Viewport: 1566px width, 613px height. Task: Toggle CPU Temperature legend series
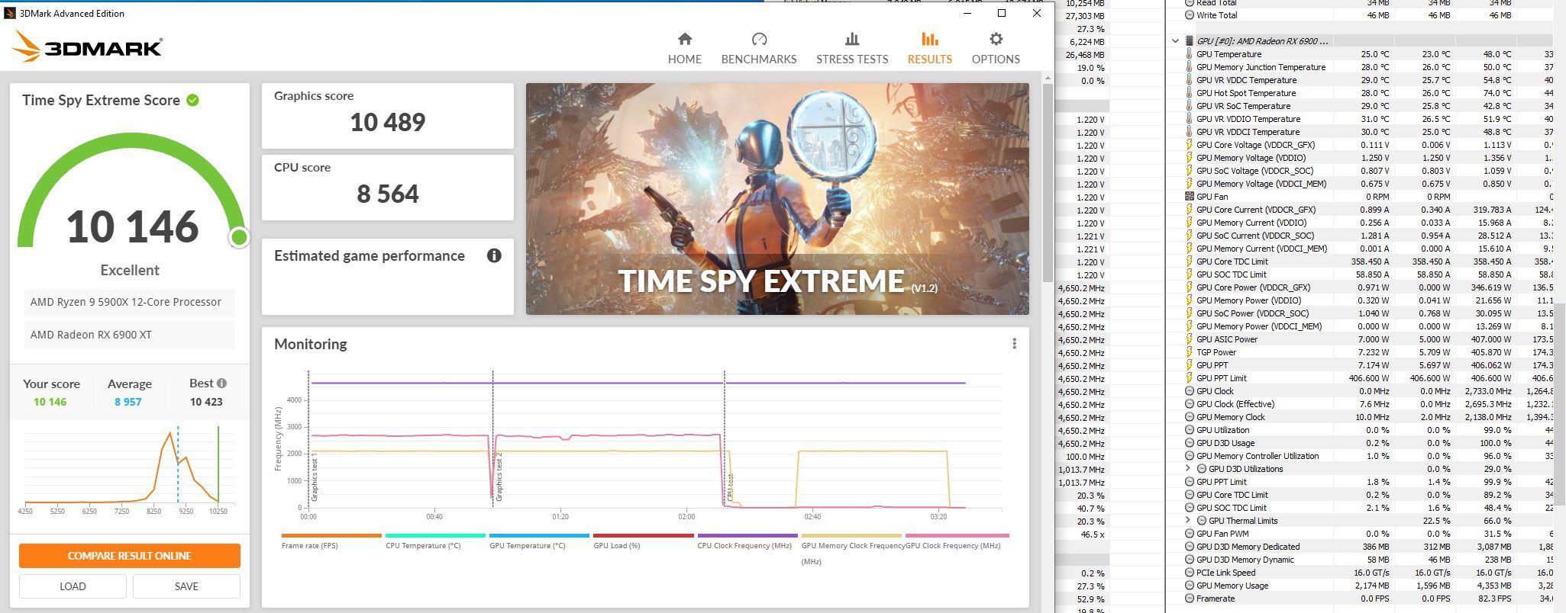pyautogui.click(x=435, y=541)
